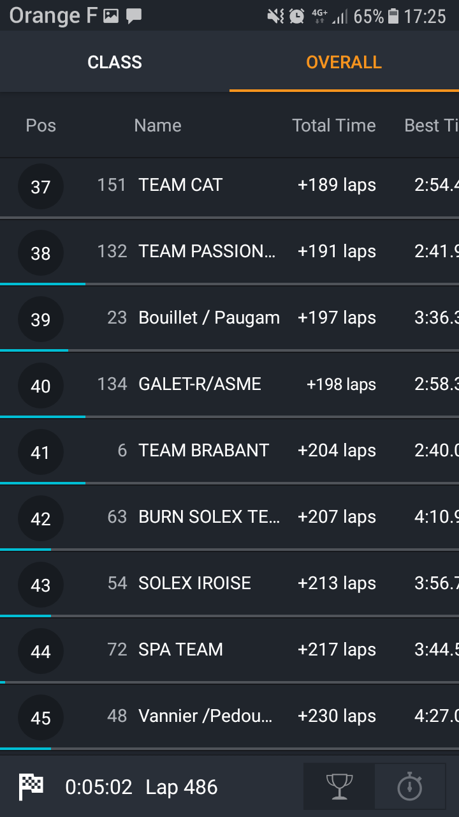Tap the Name column header
459x817 pixels.
coord(157,125)
